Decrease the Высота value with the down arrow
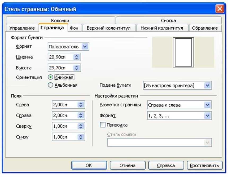Image resolution: width=228 pixels, height=177 pixels. 77,69
